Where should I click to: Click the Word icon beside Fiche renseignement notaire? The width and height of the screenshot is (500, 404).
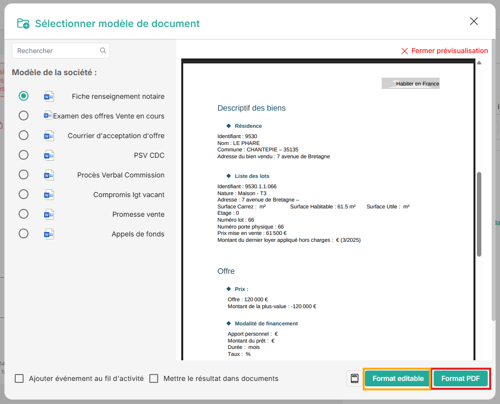49,96
